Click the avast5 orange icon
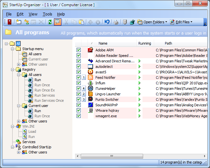The width and height of the screenshot is (210, 168). point(90,72)
